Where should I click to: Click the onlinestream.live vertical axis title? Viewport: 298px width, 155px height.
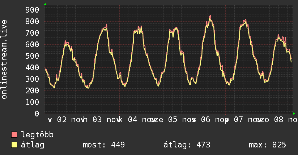pyautogui.click(x=4, y=59)
